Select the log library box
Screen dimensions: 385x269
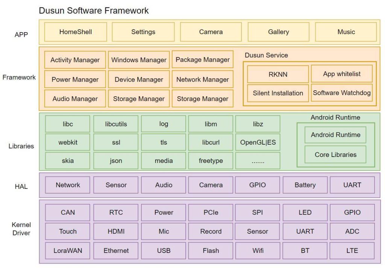click(164, 124)
